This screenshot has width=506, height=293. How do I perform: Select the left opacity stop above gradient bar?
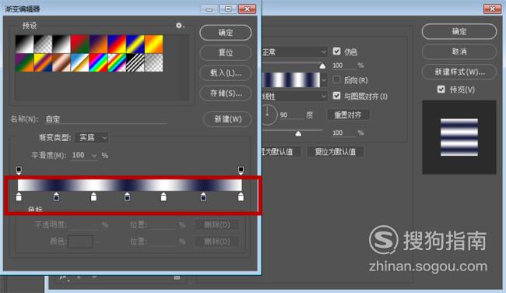pos(19,170)
